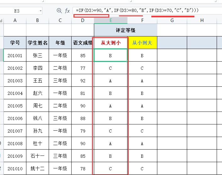Select cell with student ID 201001
This screenshot has width=222, height=175.
click(x=15, y=55)
